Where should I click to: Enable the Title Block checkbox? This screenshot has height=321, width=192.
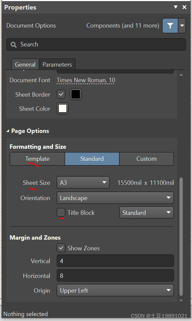click(61, 213)
